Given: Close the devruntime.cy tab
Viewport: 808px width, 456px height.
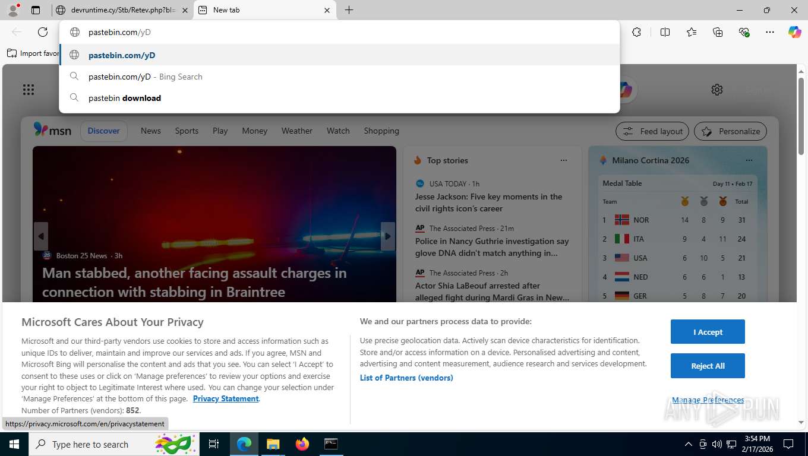Looking at the screenshot, I should (185, 10).
